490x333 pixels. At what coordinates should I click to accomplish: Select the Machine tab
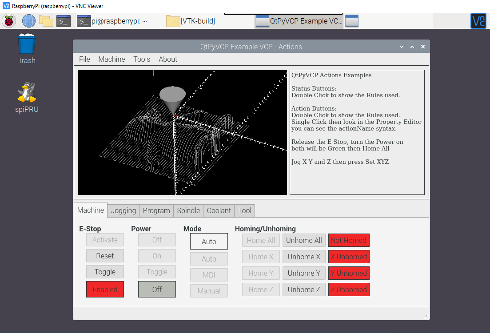91,210
